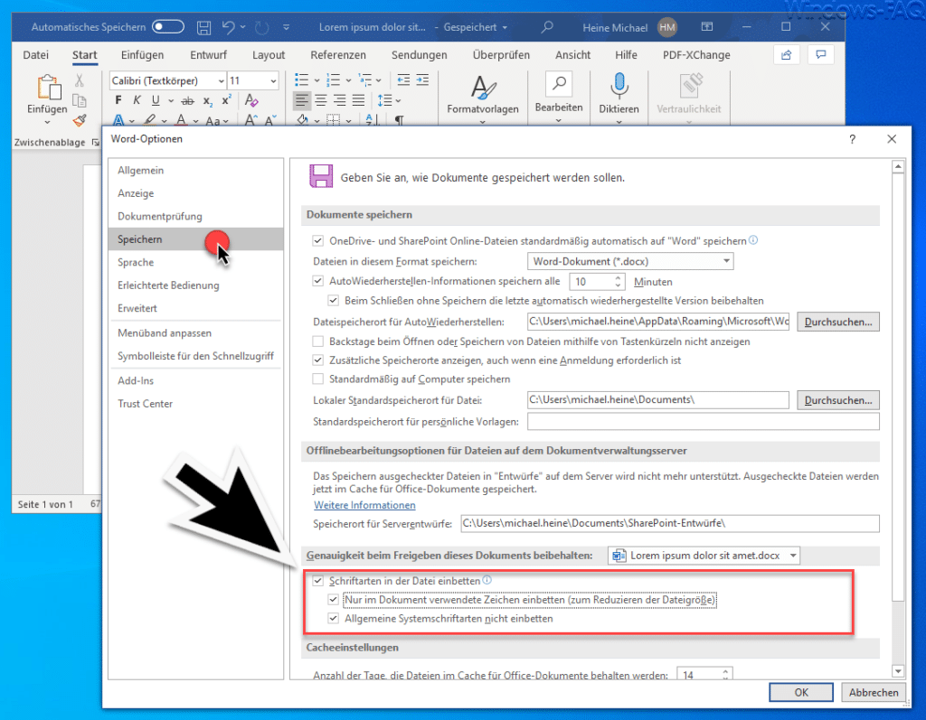Toggle Automatisches Speichern switch
Viewport: 926px width, 720px height.
click(x=167, y=27)
